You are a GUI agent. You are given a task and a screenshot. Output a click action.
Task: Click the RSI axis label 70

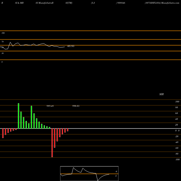click(x=3, y=42)
